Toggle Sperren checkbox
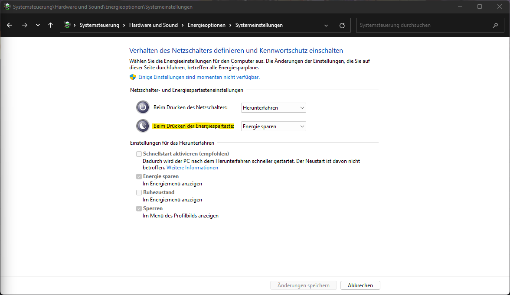Viewport: 510px width, 295px height. coord(139,208)
